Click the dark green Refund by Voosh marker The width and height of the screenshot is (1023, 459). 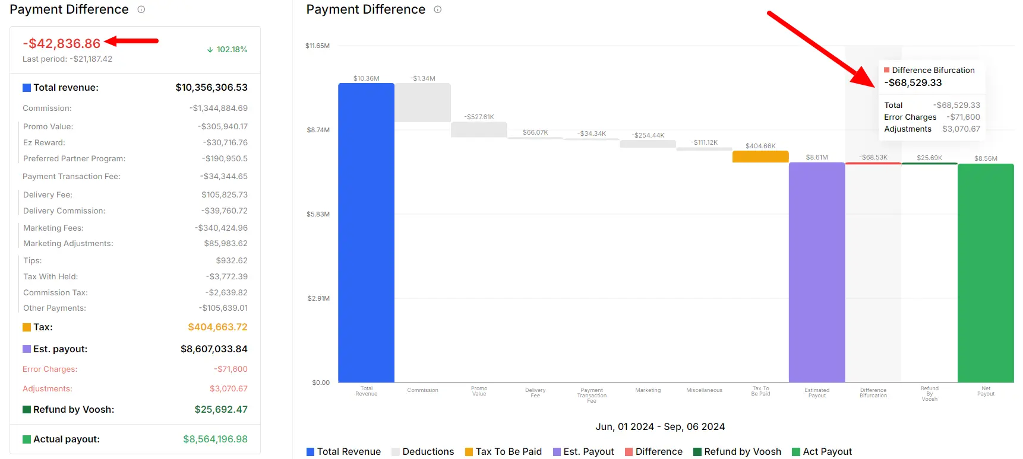(x=27, y=410)
